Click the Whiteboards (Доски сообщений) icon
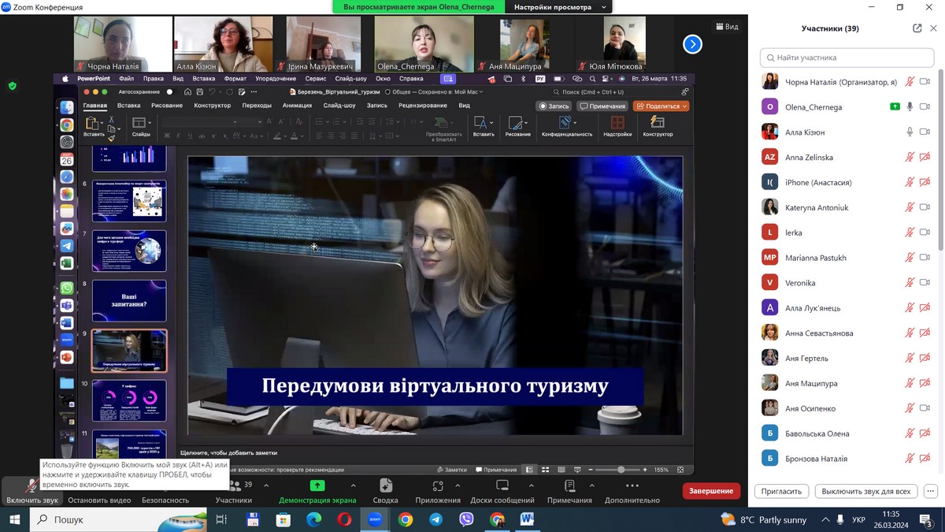The height and width of the screenshot is (532, 945). tap(502, 486)
